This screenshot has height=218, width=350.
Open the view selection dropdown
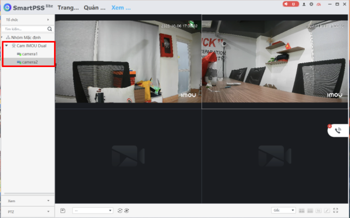(93, 210)
